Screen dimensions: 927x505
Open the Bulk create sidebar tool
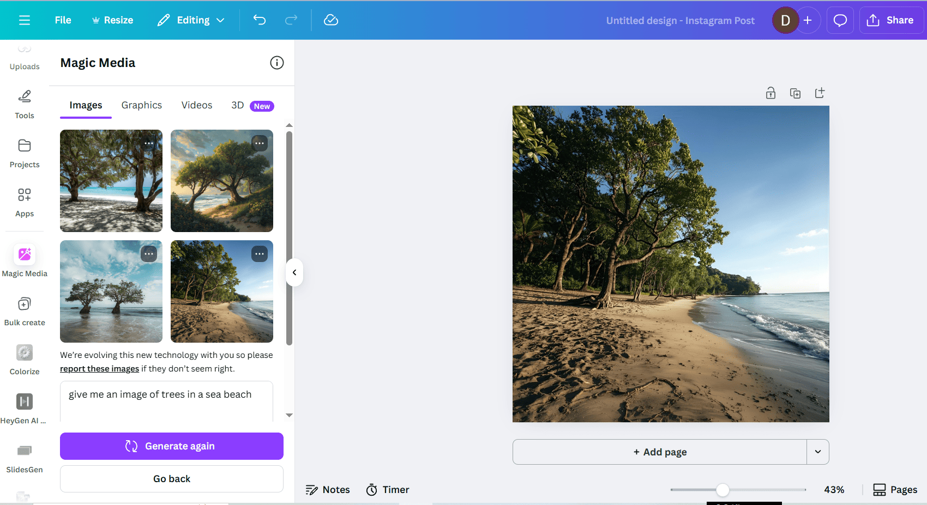[x=25, y=311]
